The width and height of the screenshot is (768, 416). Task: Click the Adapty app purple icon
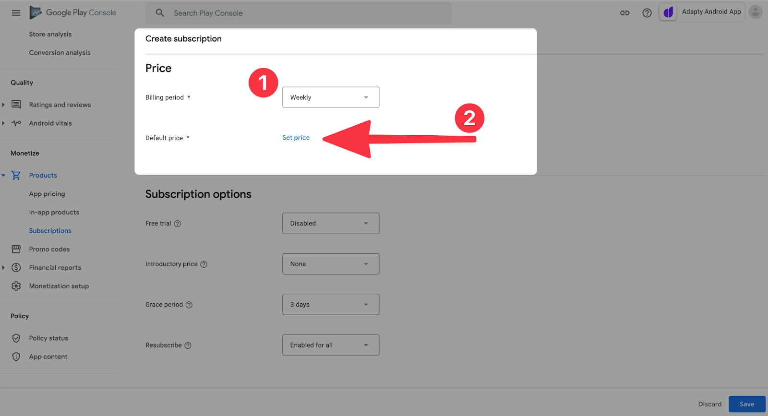coord(668,12)
